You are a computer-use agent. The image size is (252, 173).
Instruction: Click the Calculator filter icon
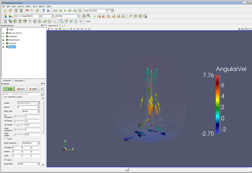[x=5, y=21]
